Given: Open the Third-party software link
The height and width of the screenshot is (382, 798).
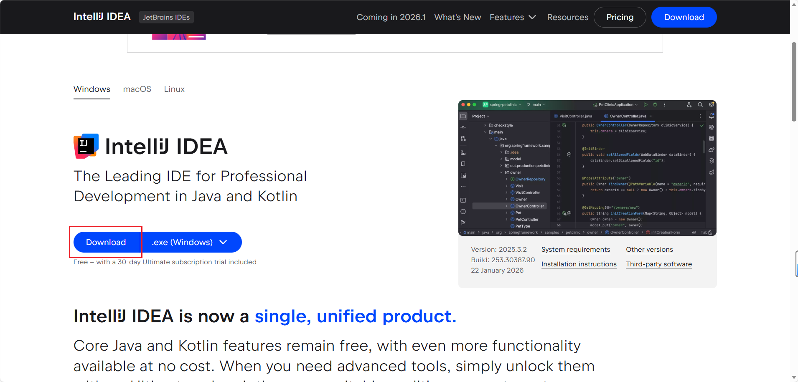Looking at the screenshot, I should pyautogui.click(x=659, y=264).
